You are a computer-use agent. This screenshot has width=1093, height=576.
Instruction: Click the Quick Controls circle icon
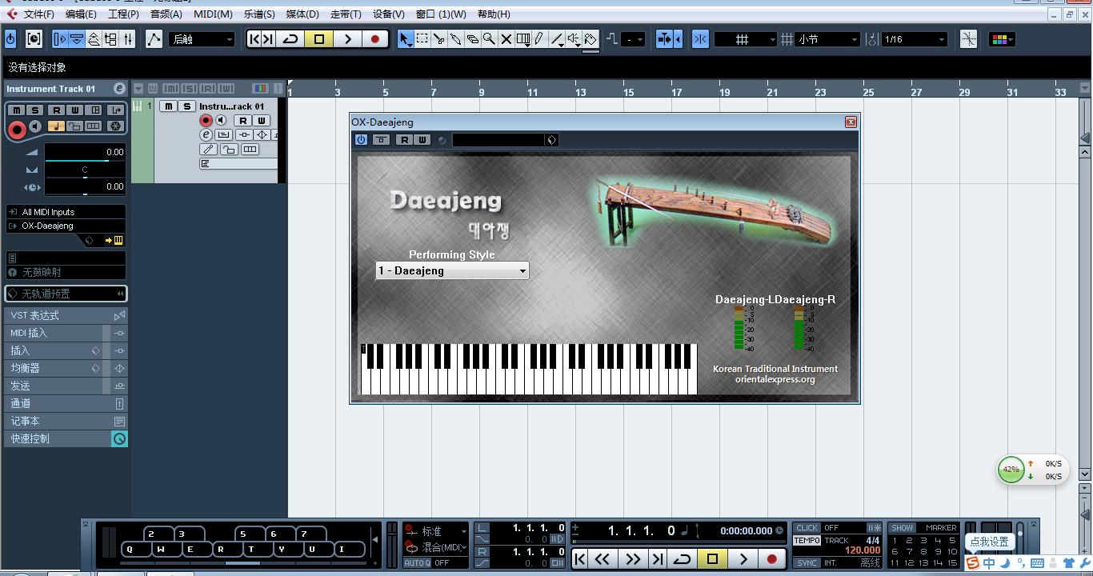click(x=119, y=438)
